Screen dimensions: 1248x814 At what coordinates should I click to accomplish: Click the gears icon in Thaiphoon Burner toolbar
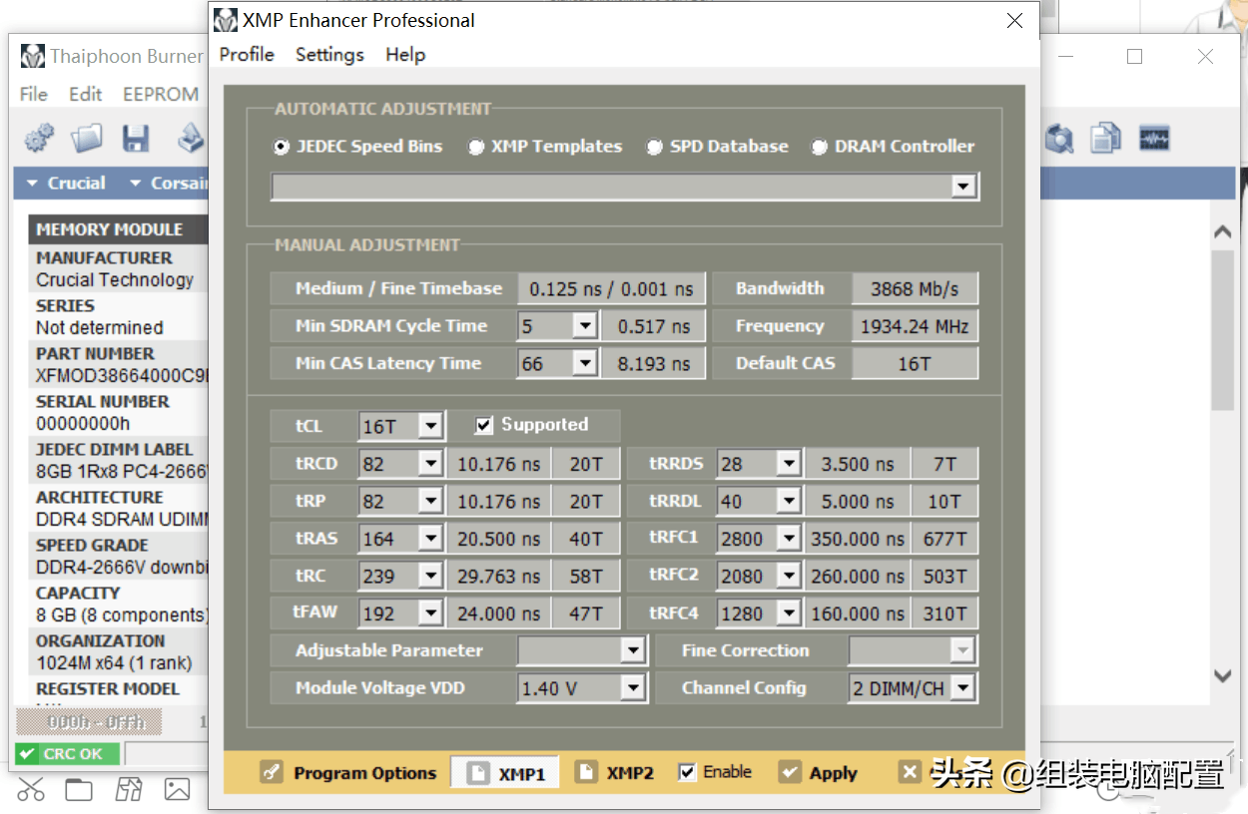point(39,138)
